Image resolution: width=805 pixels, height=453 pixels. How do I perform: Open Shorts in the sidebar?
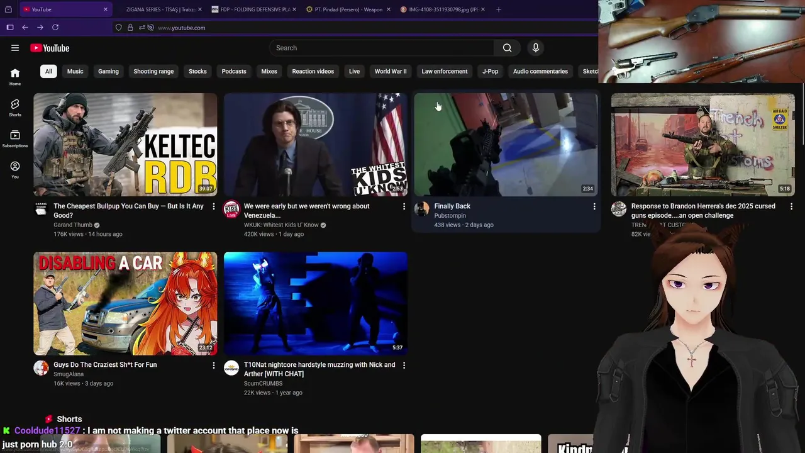[15, 108]
